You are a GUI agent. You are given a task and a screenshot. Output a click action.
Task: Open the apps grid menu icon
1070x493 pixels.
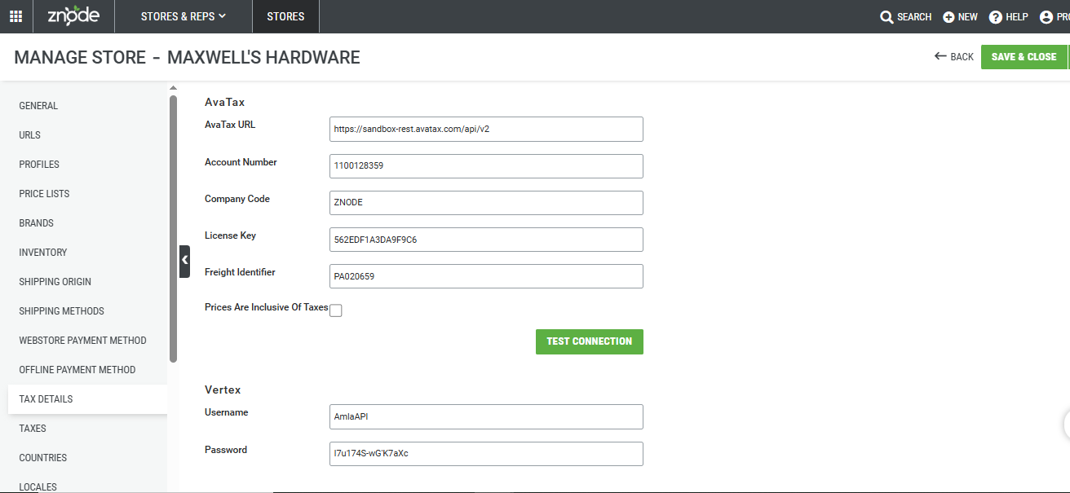[x=16, y=16]
